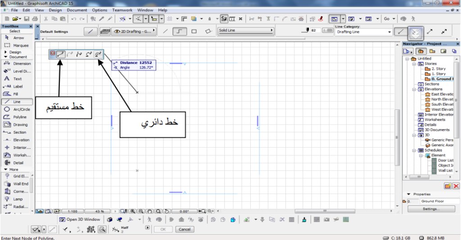
Task: Choose rectangle geometry method
Action: [x=194, y=31]
